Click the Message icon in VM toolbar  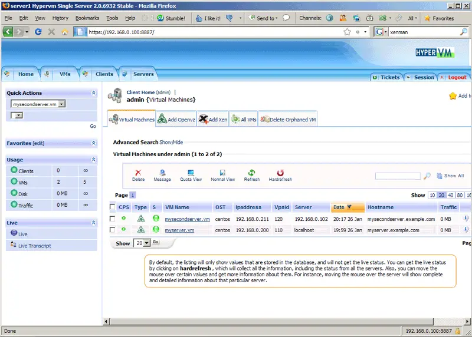(x=163, y=173)
